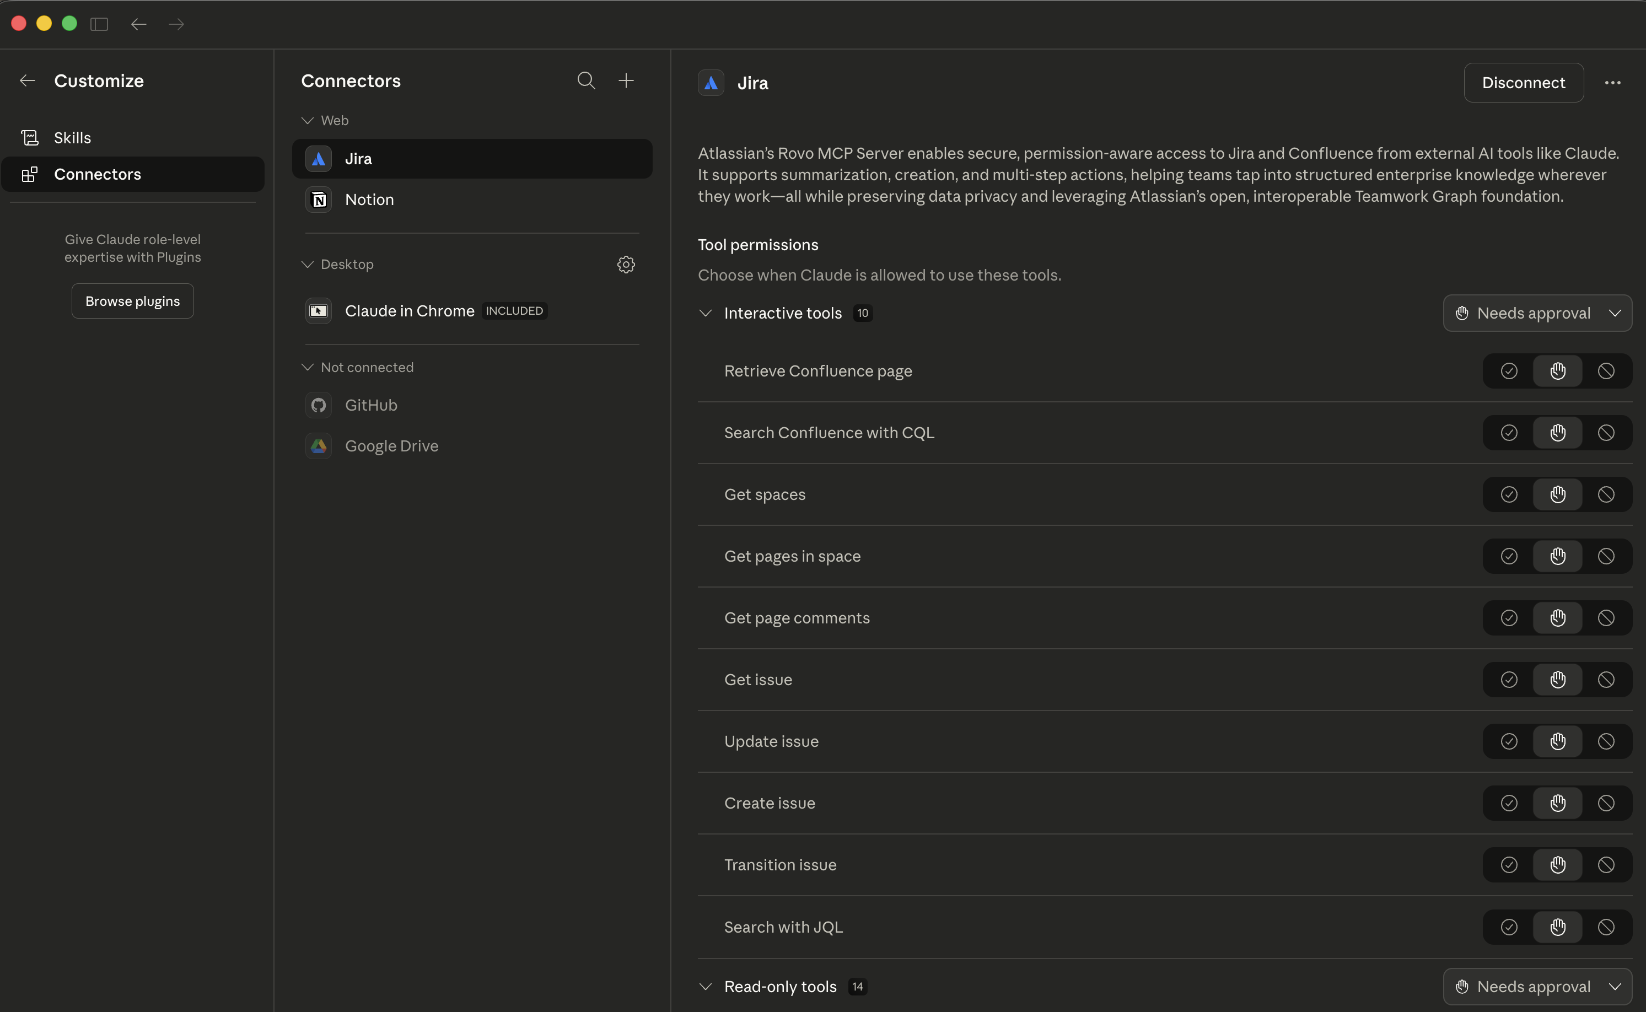This screenshot has height=1012, width=1646.
Task: Open the Skills section in sidebar
Action: (x=72, y=138)
